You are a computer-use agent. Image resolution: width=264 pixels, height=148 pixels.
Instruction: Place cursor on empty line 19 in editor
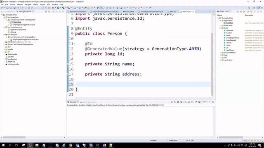coord(143,84)
